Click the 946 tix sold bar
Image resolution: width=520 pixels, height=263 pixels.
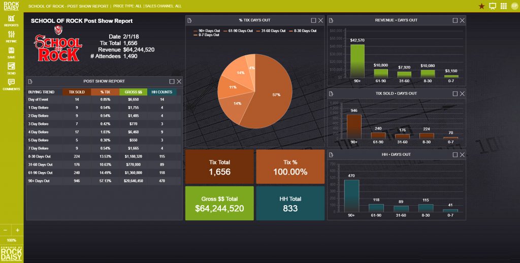[354, 127]
